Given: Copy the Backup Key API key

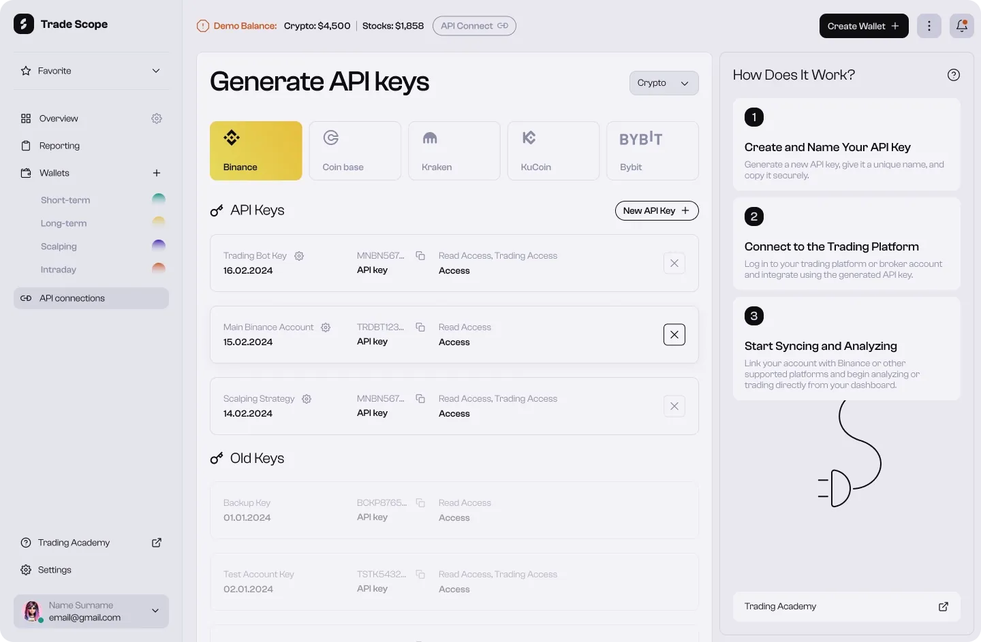Looking at the screenshot, I should tap(420, 503).
